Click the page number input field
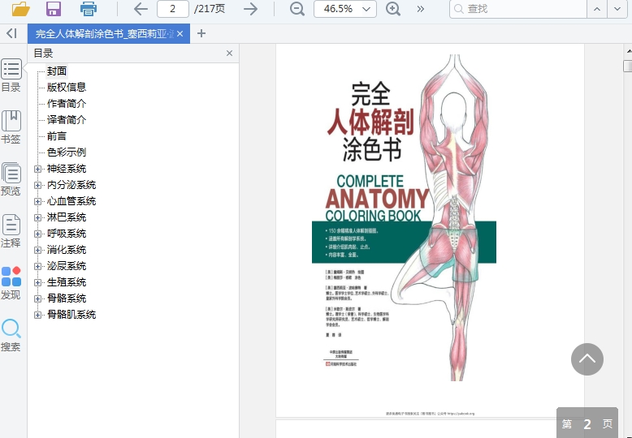The width and height of the screenshot is (632, 438). [x=172, y=9]
